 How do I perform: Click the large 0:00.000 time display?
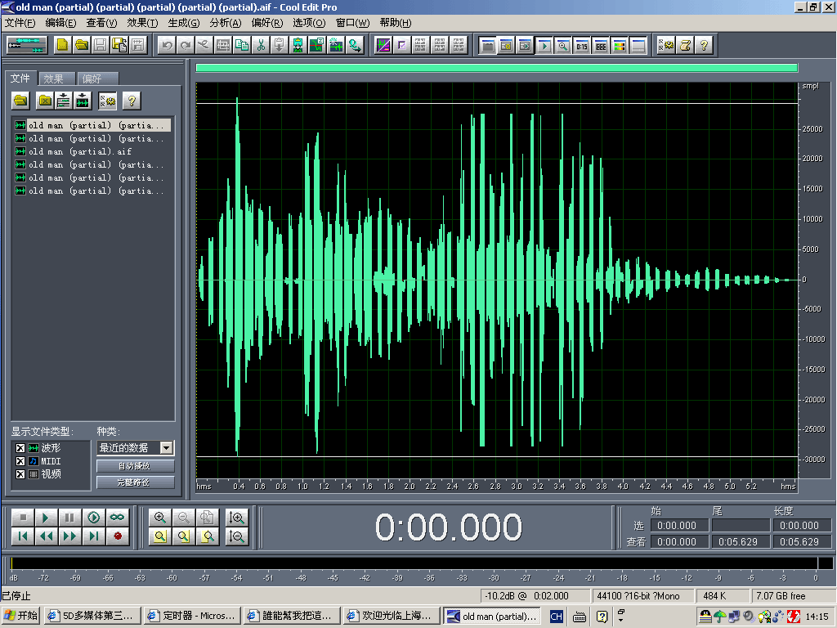click(449, 527)
